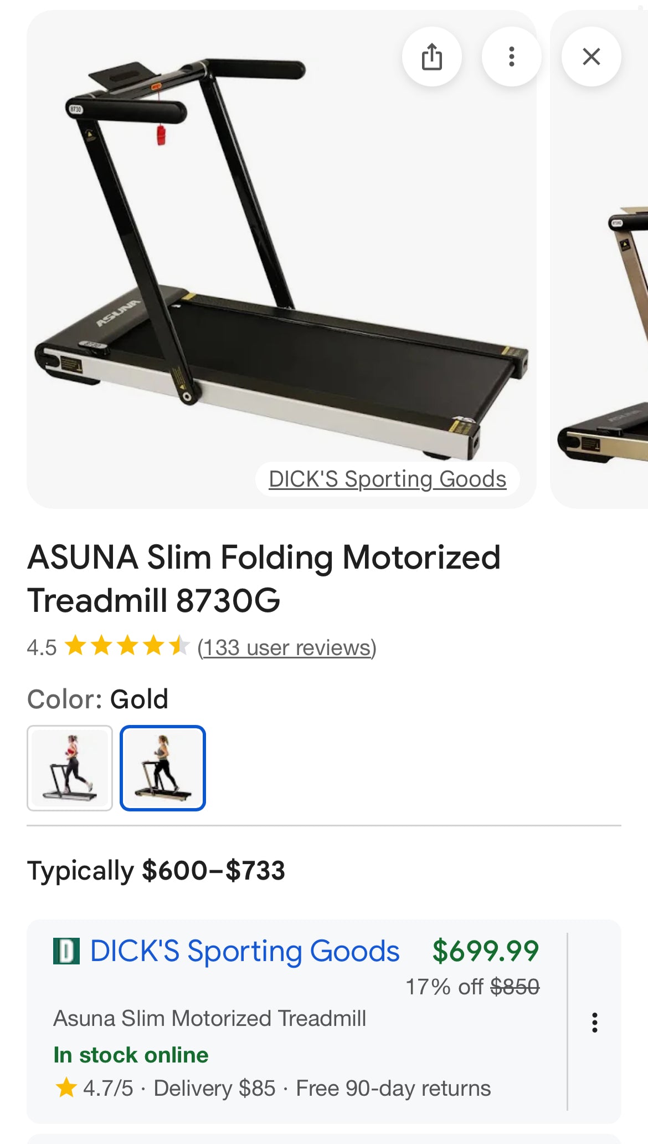Tap the share icon above the treadmill
Image resolution: width=648 pixels, height=1144 pixels.
click(431, 57)
